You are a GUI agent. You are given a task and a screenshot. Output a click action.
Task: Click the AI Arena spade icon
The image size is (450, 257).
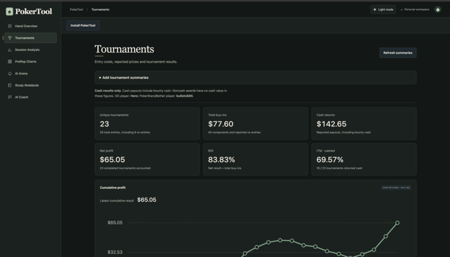pos(9,74)
